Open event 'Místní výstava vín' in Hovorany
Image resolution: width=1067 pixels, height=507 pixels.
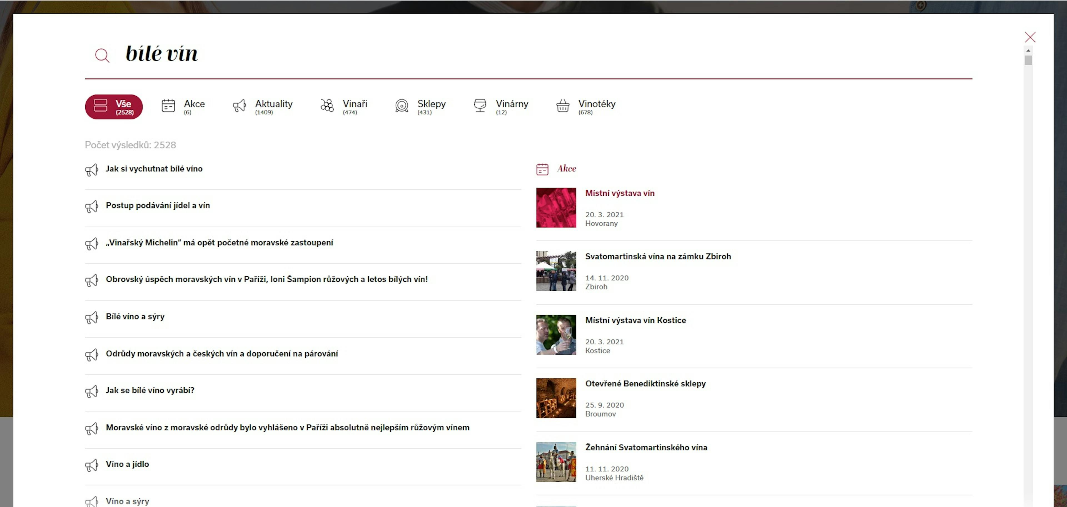coord(620,193)
